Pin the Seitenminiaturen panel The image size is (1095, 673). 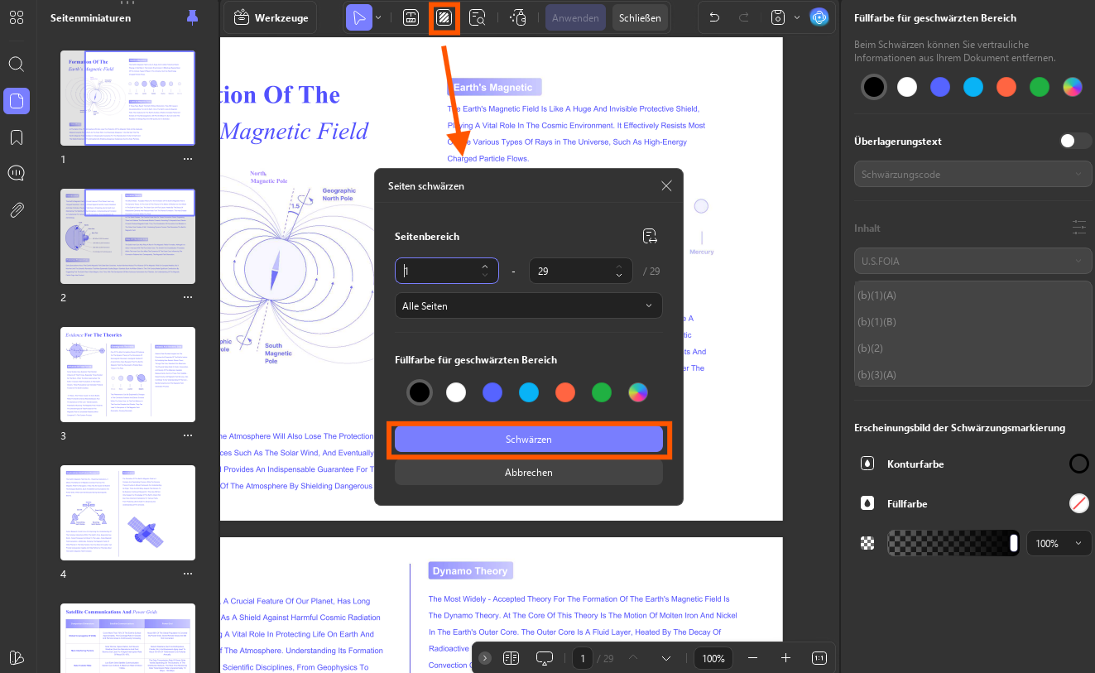(193, 17)
